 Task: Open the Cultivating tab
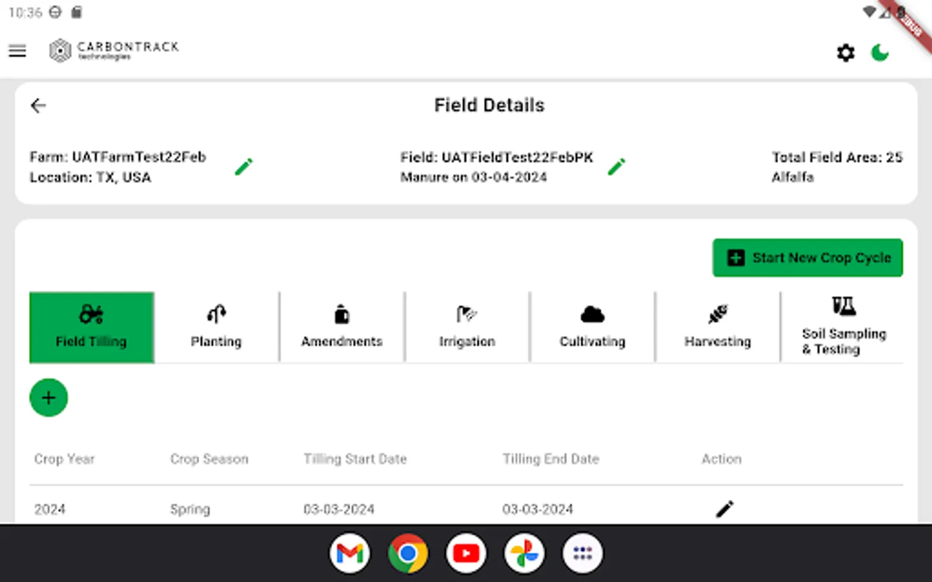(592, 327)
